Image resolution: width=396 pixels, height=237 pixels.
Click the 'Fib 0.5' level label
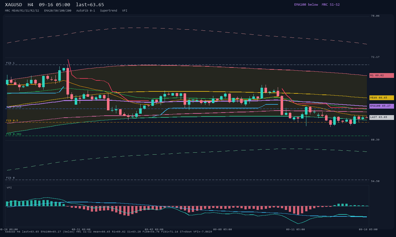12,120
